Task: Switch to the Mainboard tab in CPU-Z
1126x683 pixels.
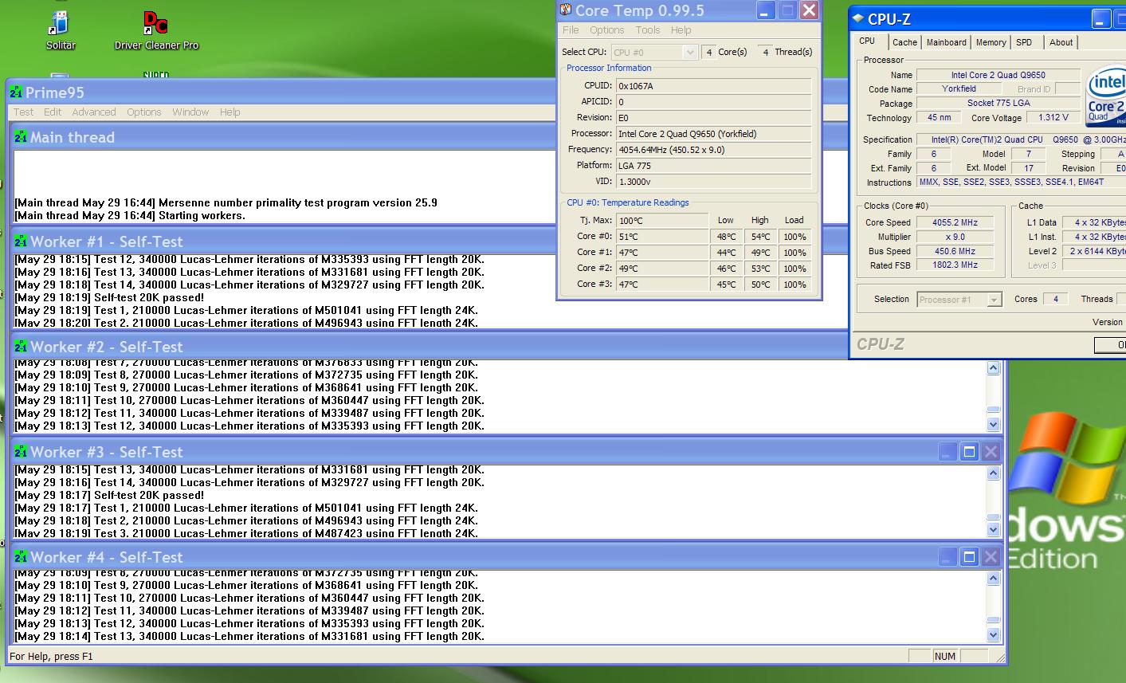Action: tap(947, 42)
